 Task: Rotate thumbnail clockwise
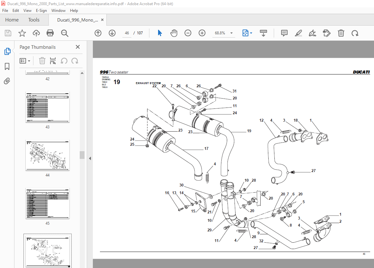coord(75,61)
